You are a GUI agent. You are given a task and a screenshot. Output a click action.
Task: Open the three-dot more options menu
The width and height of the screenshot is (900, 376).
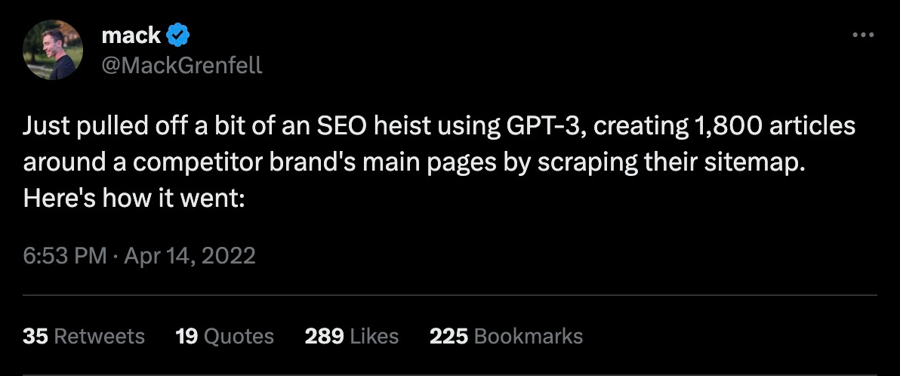[861, 35]
